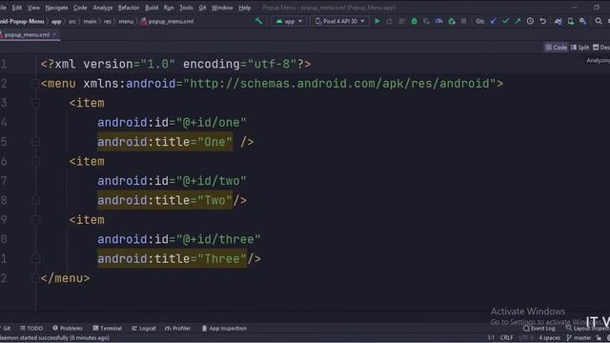This screenshot has width=610, height=343.
Task: Click the Git Rollback undo arrow
Action: click(542, 21)
